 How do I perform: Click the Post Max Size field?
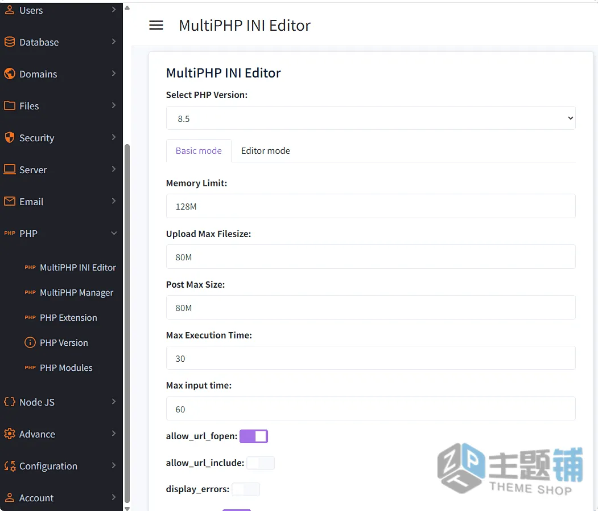pos(371,308)
